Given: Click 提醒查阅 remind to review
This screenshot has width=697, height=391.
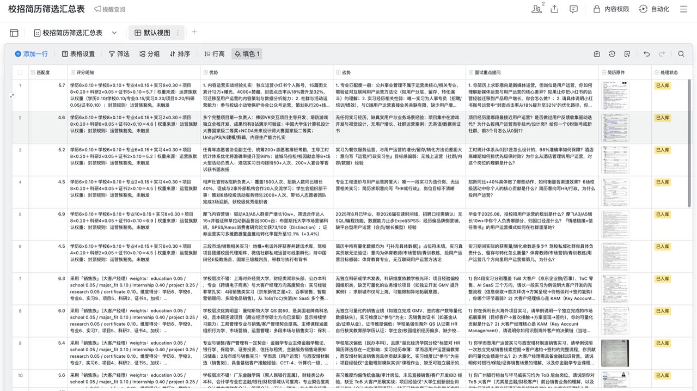Looking at the screenshot, I should click(109, 9).
